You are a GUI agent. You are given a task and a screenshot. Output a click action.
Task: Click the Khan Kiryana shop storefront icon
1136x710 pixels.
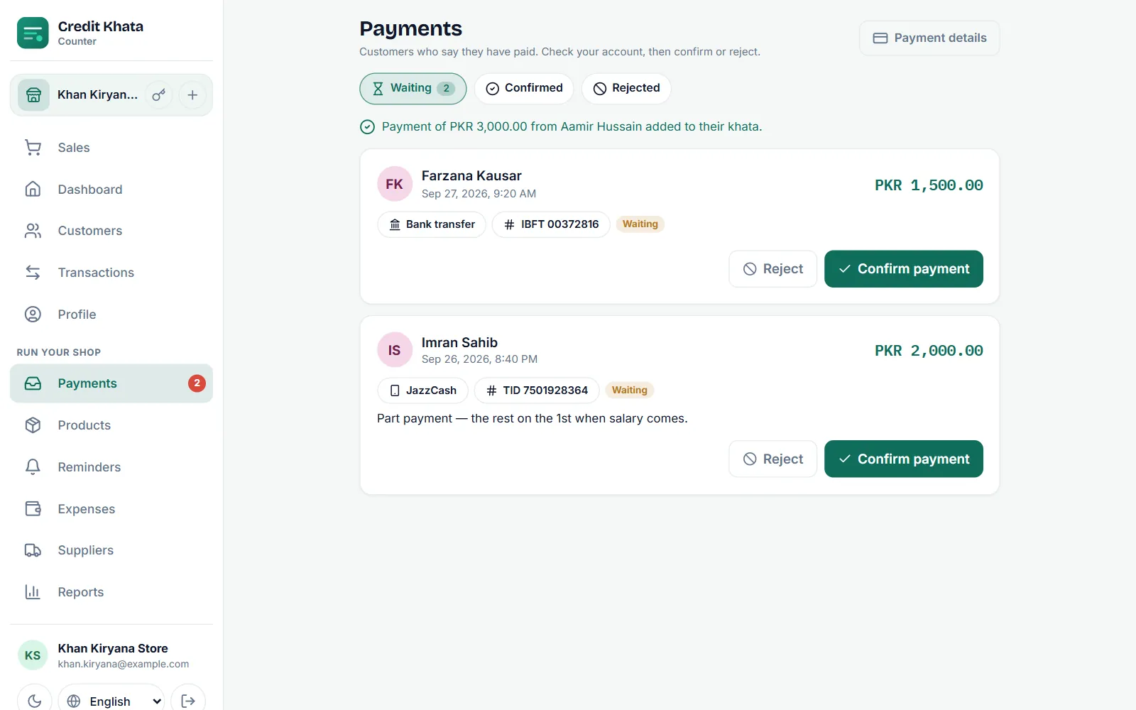click(x=33, y=95)
